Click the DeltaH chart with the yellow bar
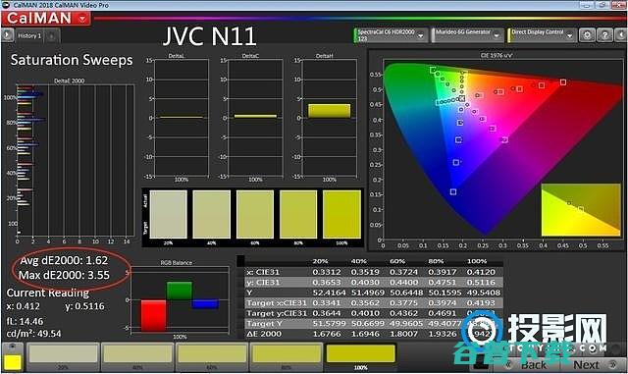Viewport: 628px width, 374px height. point(330,118)
